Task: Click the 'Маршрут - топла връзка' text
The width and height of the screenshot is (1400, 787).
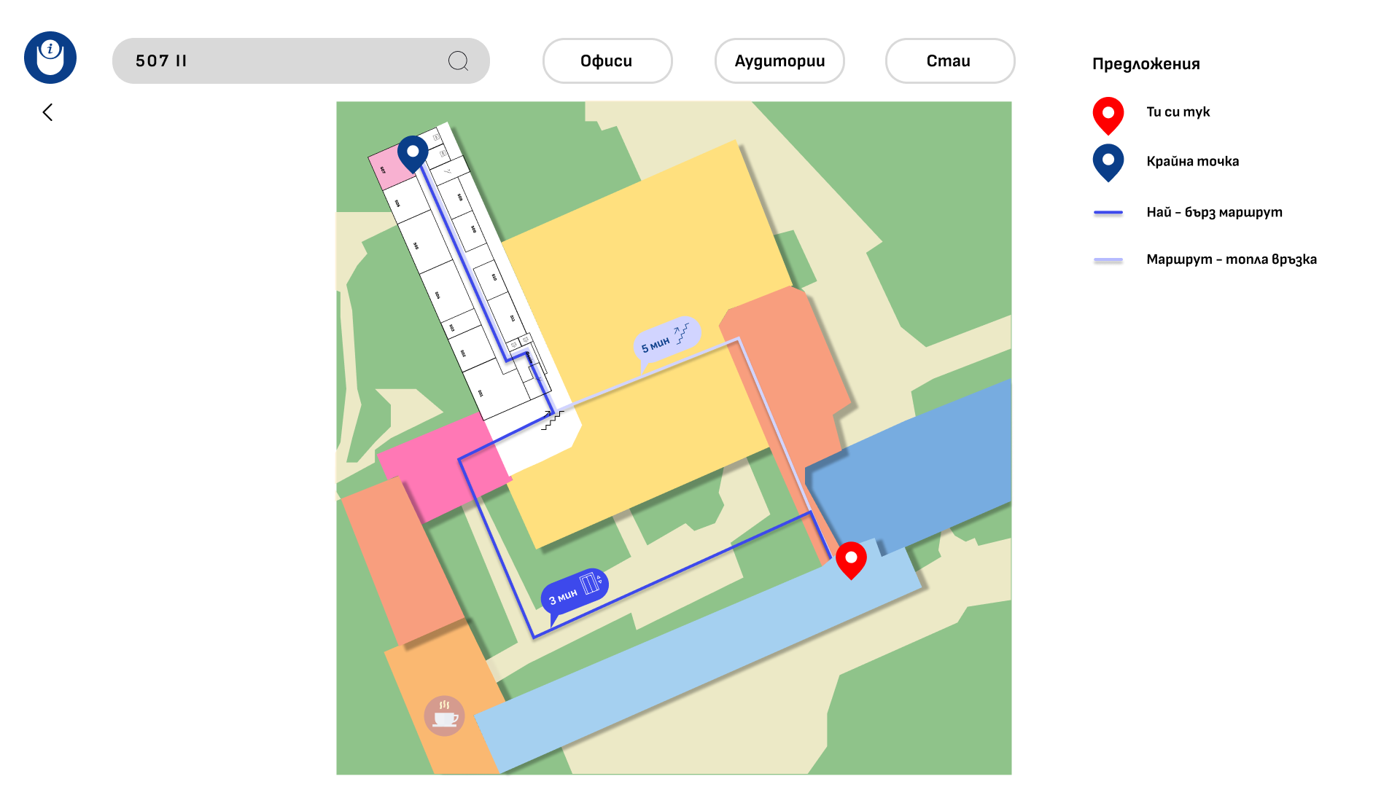Action: (1232, 259)
